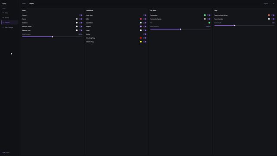
Task: Toggle the Team Number switch
Action: click(x=273, y=19)
